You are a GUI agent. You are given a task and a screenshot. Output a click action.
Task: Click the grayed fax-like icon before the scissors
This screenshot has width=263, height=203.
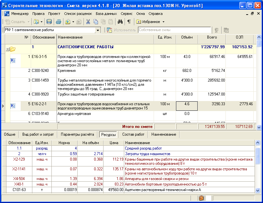tap(79, 22)
